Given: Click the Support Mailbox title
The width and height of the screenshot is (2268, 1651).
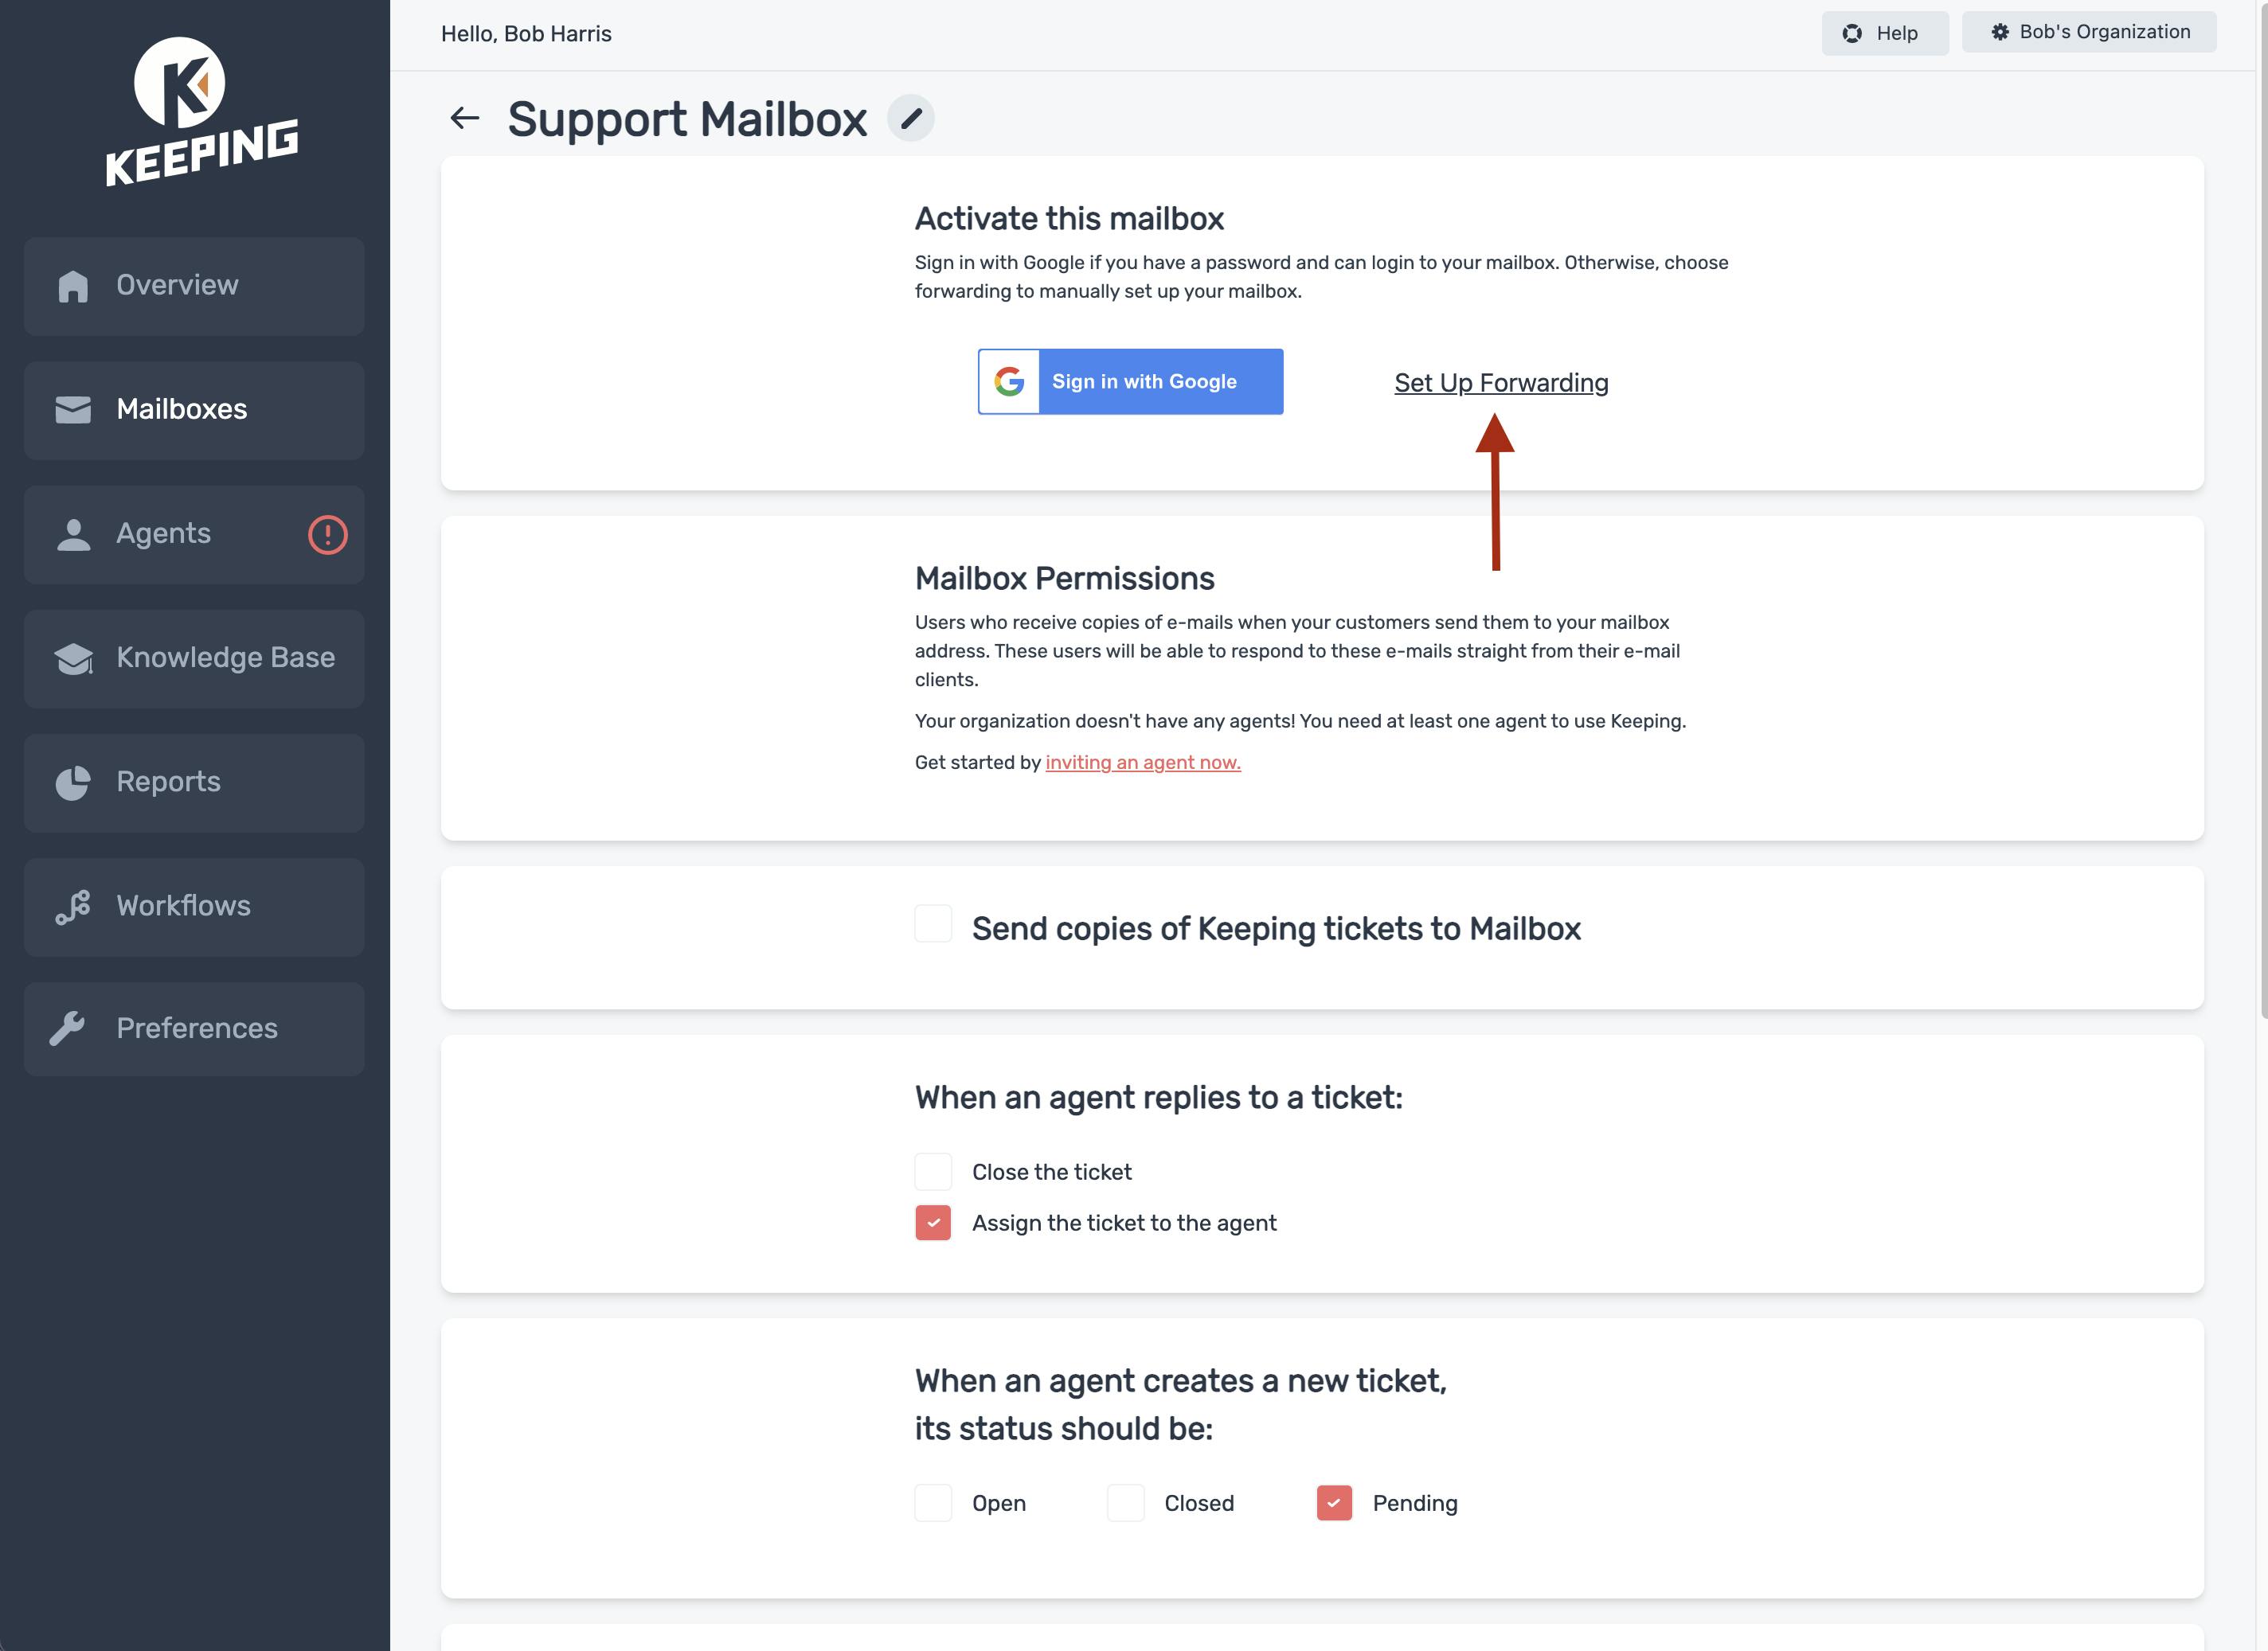Looking at the screenshot, I should coord(687,119).
